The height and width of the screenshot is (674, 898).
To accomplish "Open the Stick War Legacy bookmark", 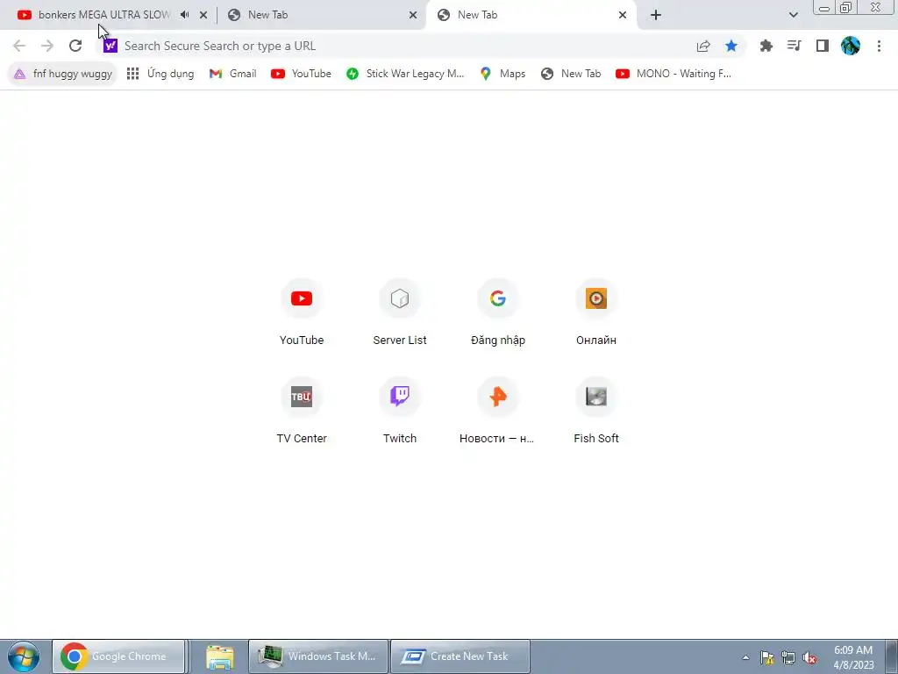I will tap(405, 74).
